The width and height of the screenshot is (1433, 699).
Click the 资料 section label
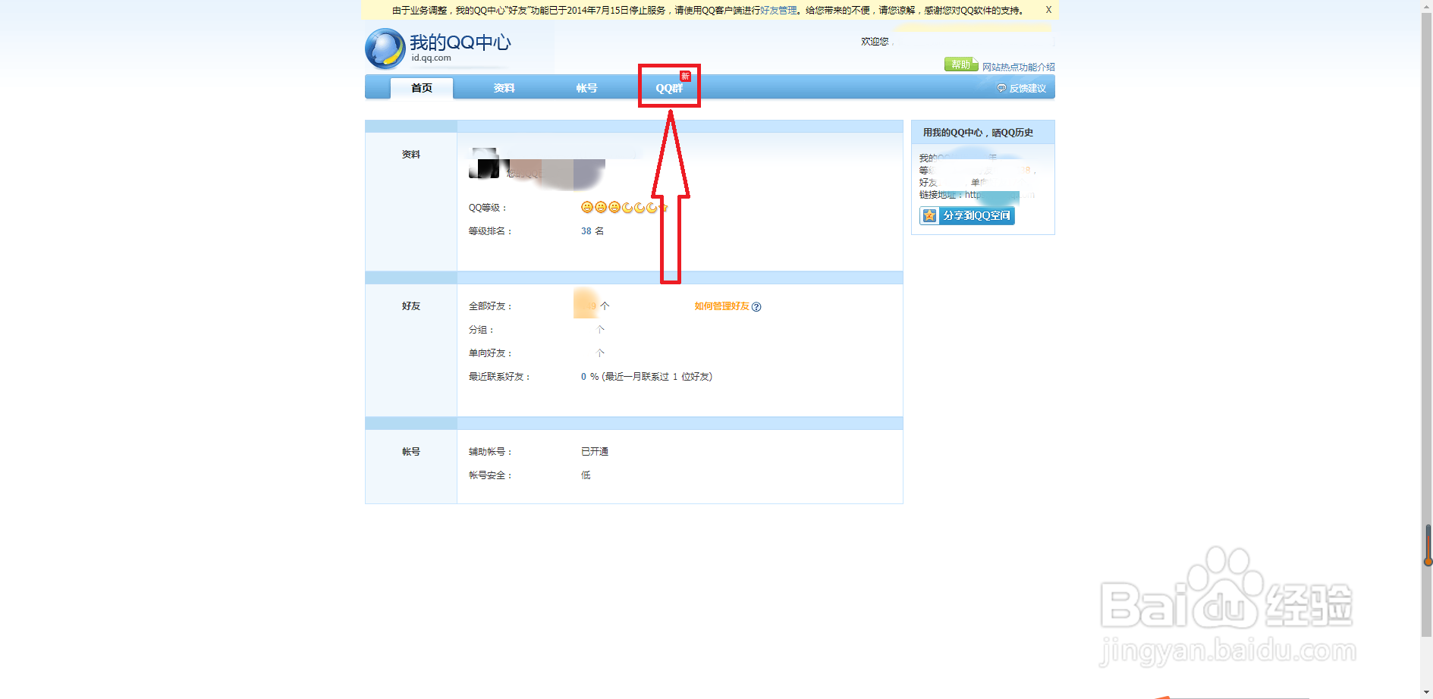click(x=411, y=154)
